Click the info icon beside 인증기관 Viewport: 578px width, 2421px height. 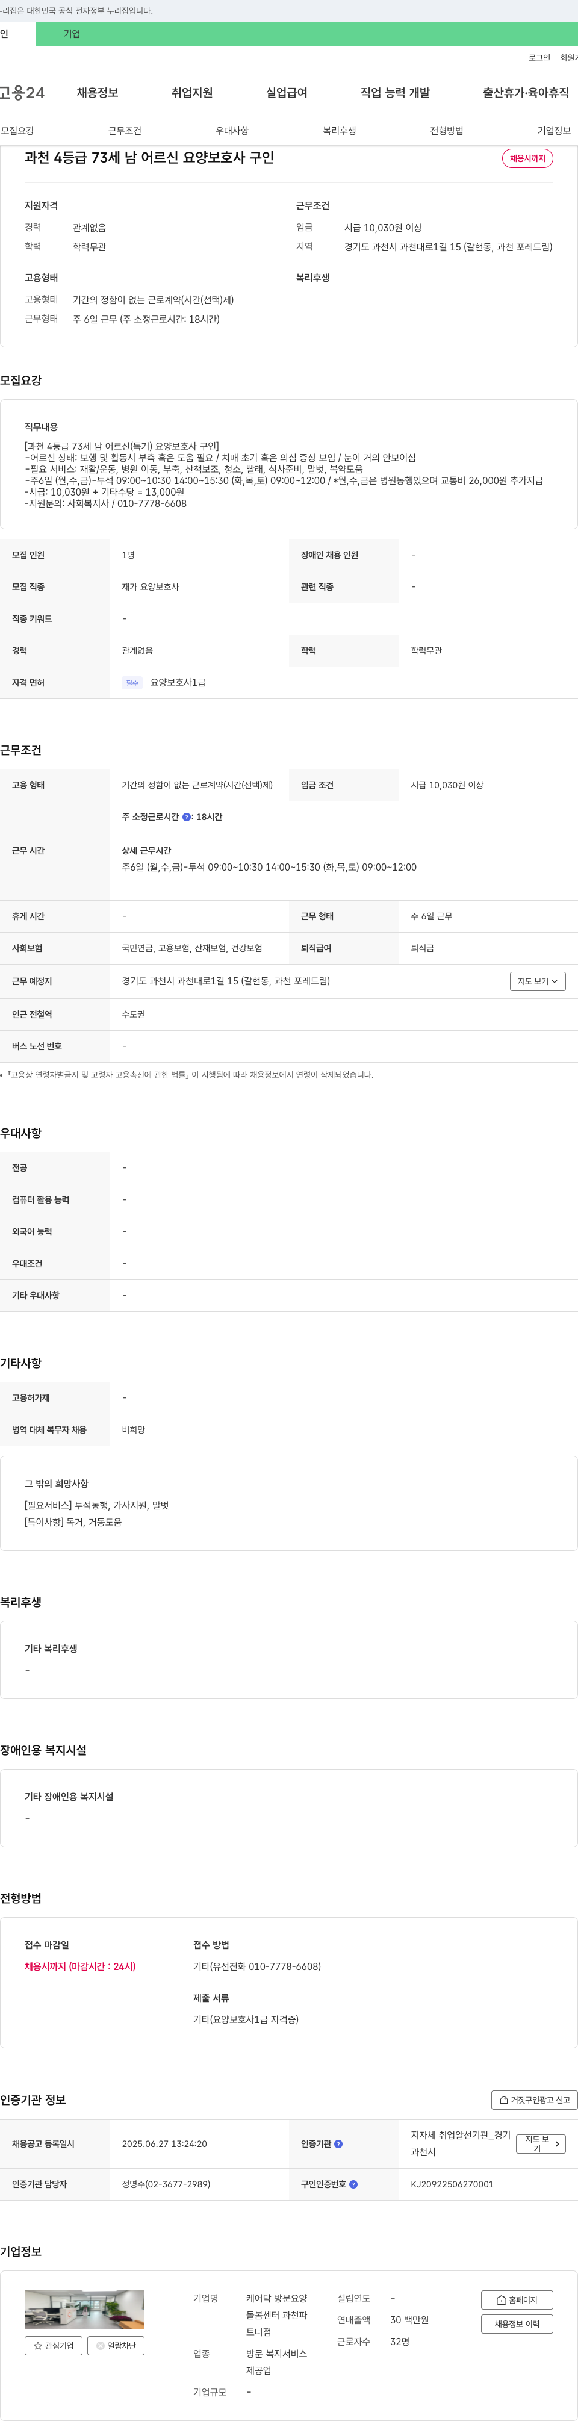coord(338,2144)
